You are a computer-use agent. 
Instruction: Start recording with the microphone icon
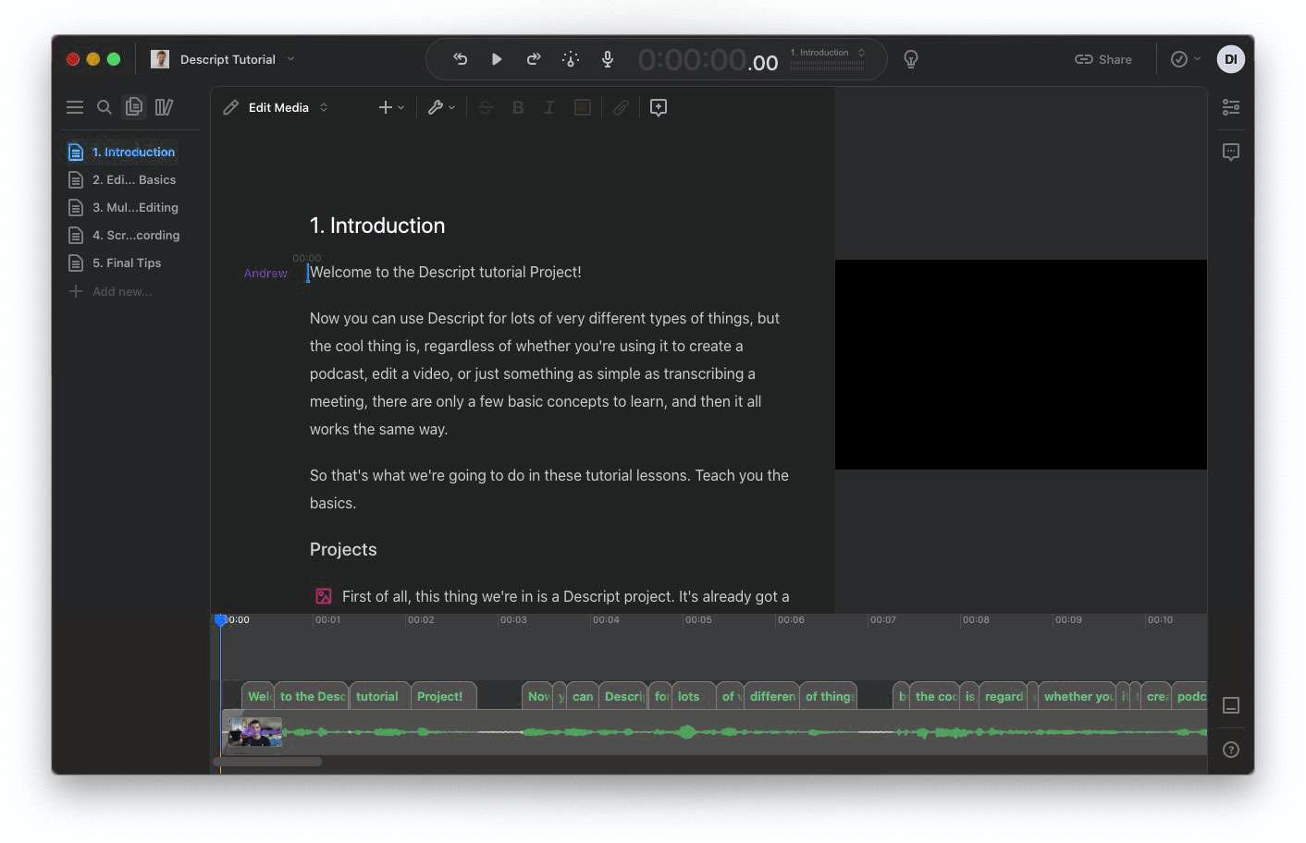coord(608,59)
